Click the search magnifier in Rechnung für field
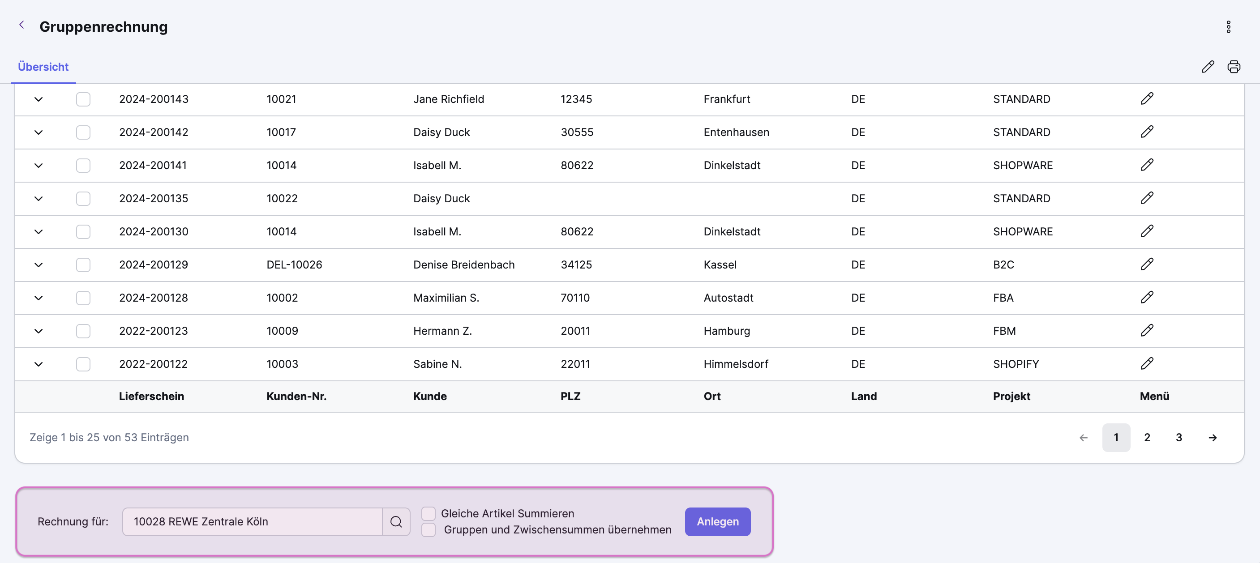Screen dimensions: 1260x563 click(396, 521)
